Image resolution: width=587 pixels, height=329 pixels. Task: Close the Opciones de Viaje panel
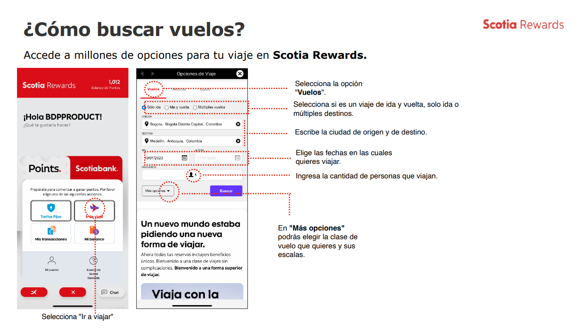[240, 74]
